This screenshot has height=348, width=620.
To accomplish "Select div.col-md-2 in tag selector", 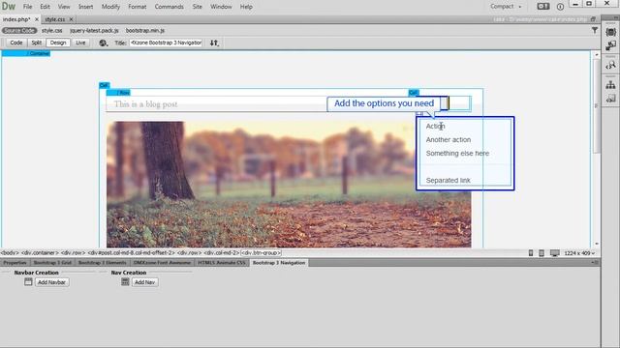I will 222,253.
